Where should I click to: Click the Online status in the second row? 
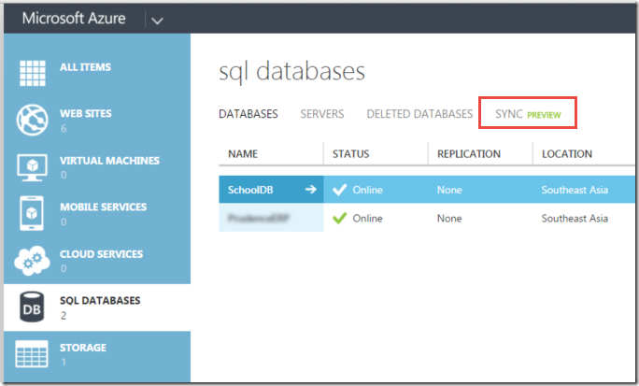click(x=367, y=218)
